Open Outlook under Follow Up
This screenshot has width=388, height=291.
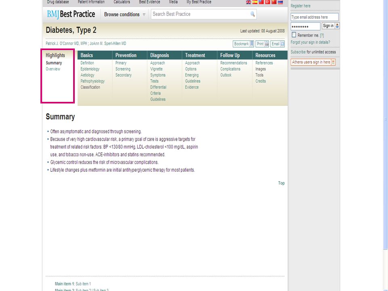pos(226,75)
